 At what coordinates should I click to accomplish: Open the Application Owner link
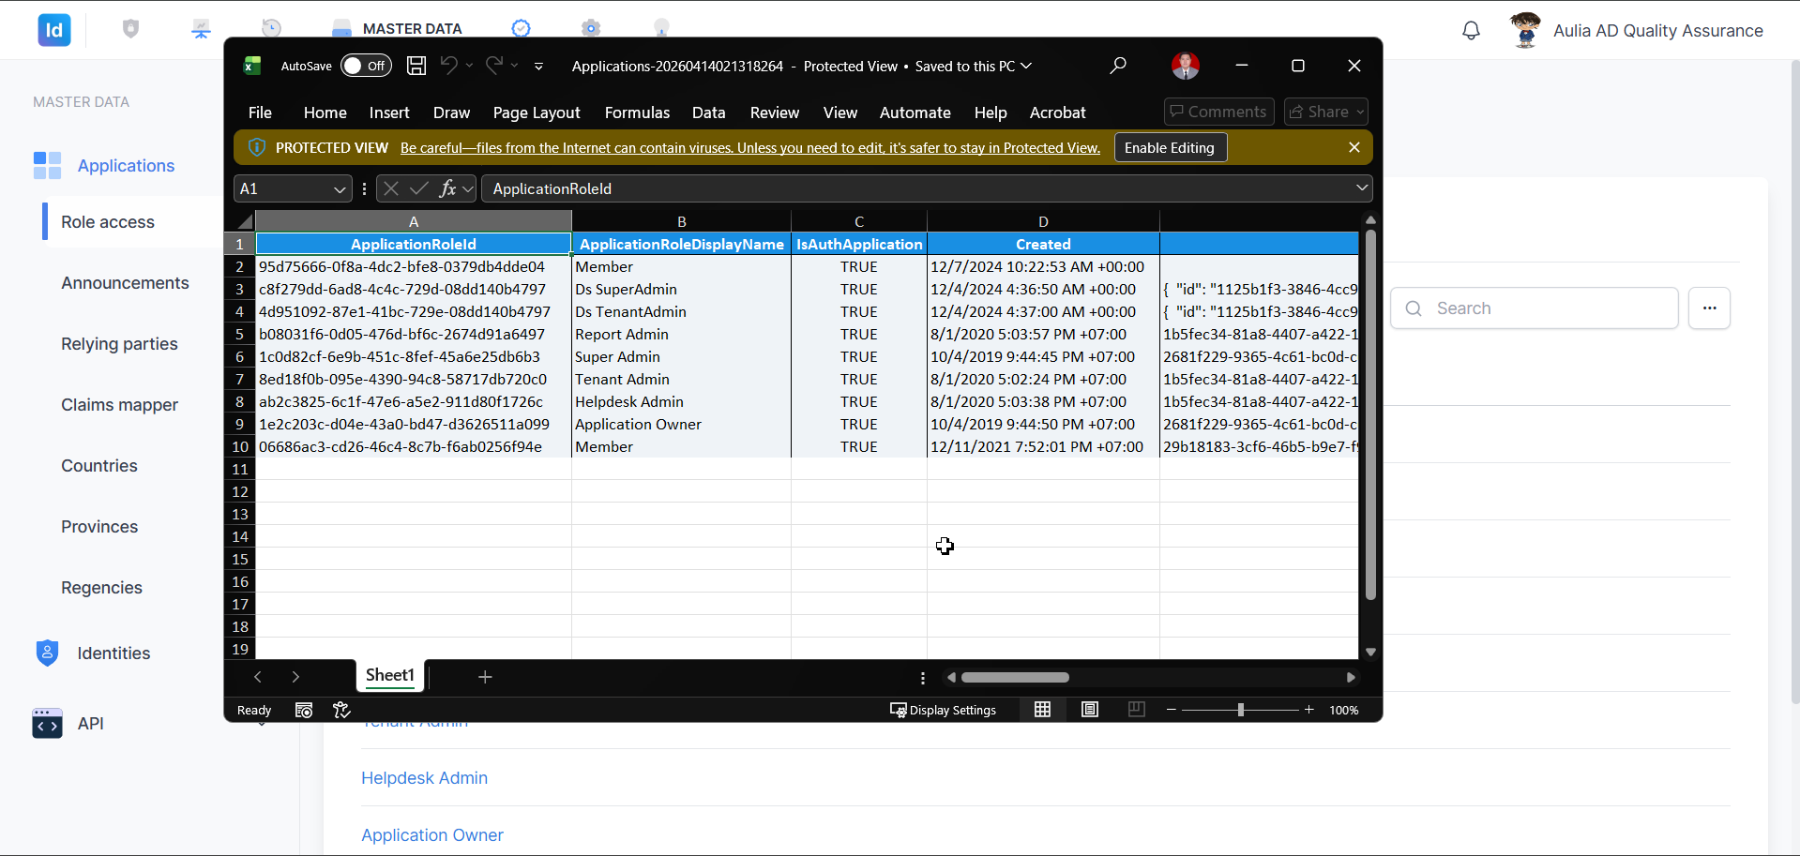pos(432,835)
